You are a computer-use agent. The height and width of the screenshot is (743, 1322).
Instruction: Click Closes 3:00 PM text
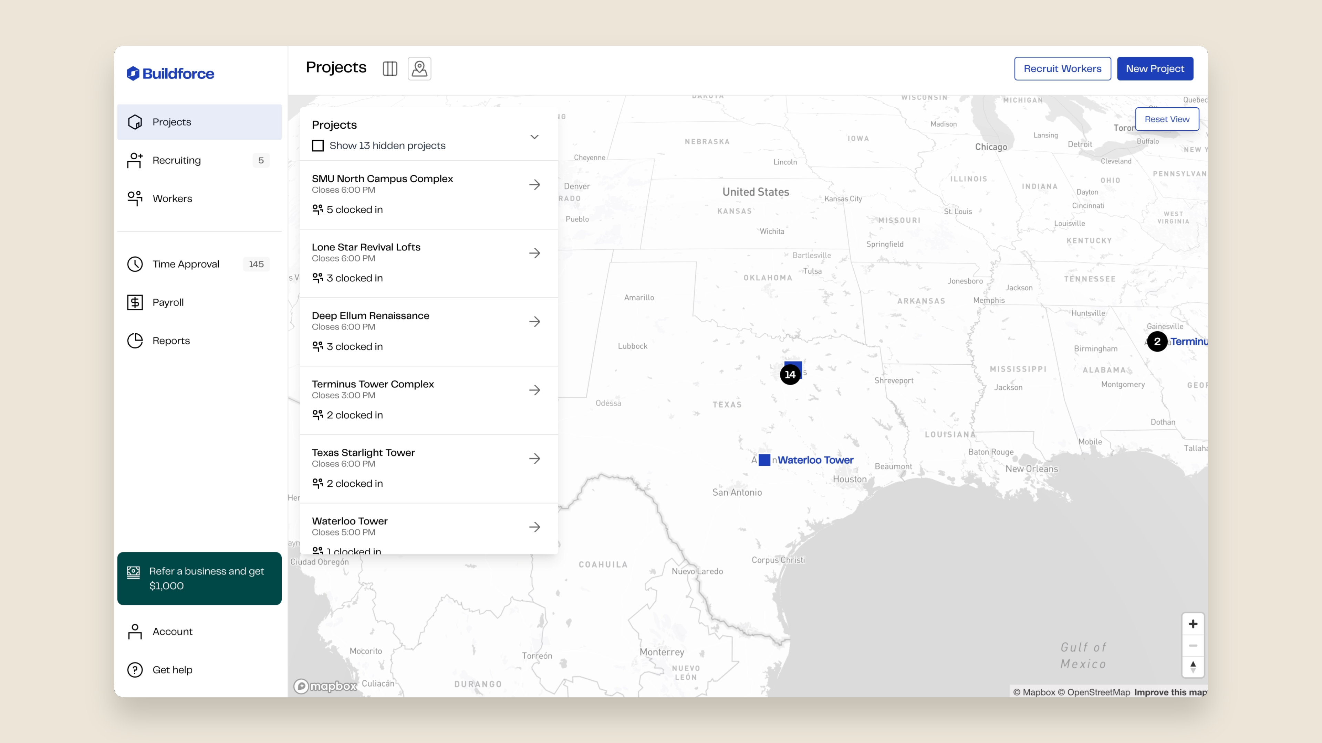point(343,395)
